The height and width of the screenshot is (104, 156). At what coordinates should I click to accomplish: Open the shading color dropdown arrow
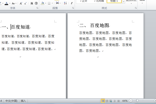(46, 3)
